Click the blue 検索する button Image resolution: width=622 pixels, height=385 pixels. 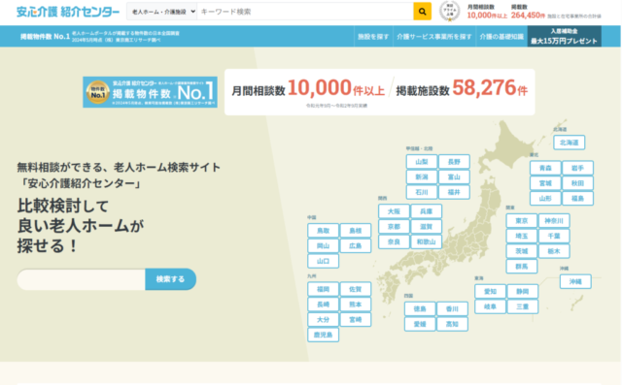pos(171,279)
